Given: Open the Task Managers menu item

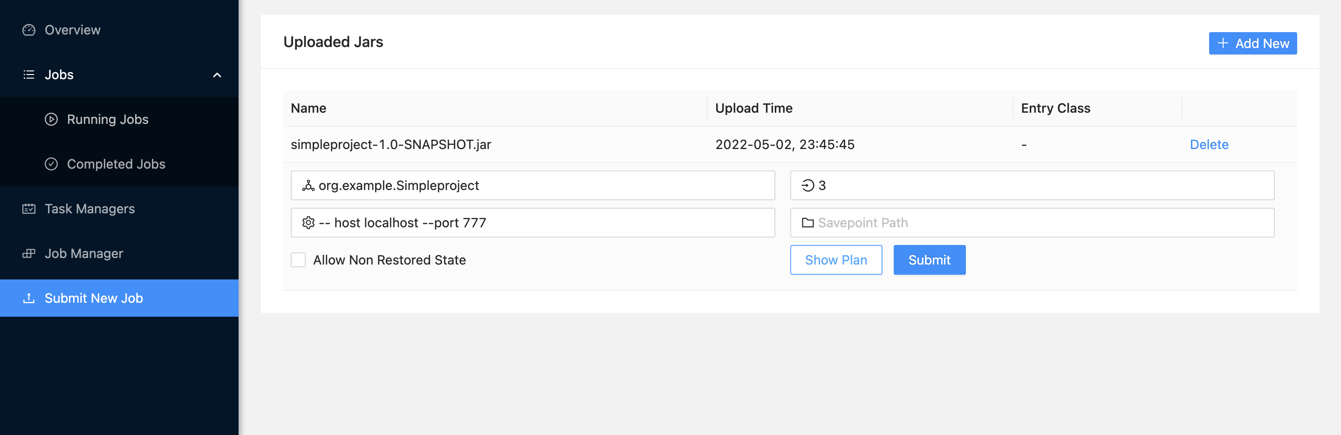Looking at the screenshot, I should tap(89, 209).
